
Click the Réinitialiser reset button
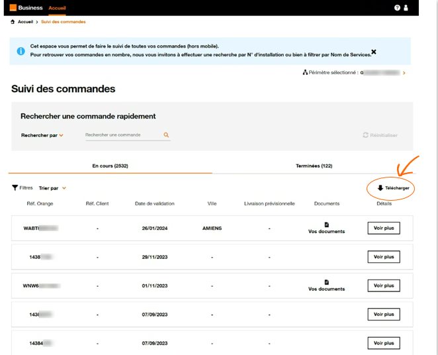tap(380, 135)
